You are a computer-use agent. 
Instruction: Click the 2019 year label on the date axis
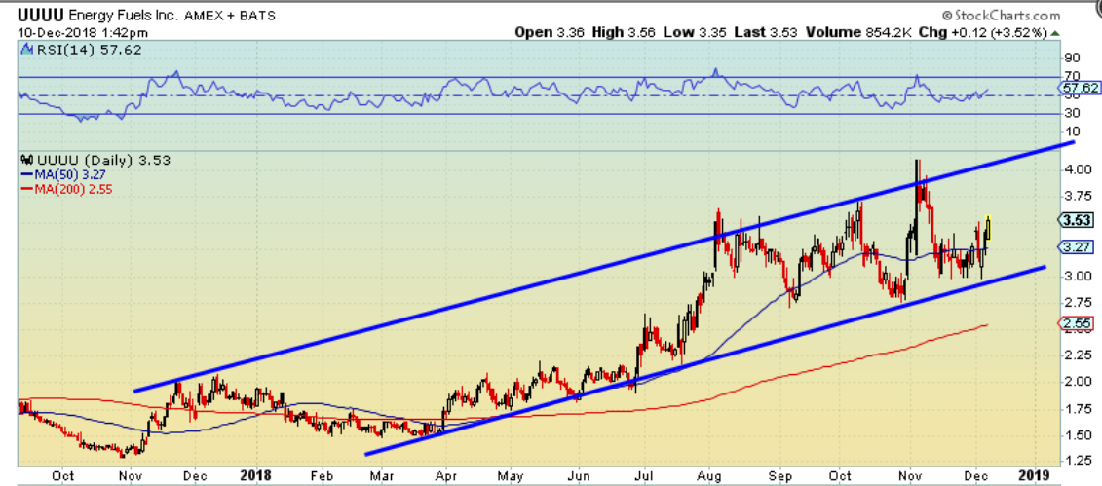click(x=1035, y=474)
